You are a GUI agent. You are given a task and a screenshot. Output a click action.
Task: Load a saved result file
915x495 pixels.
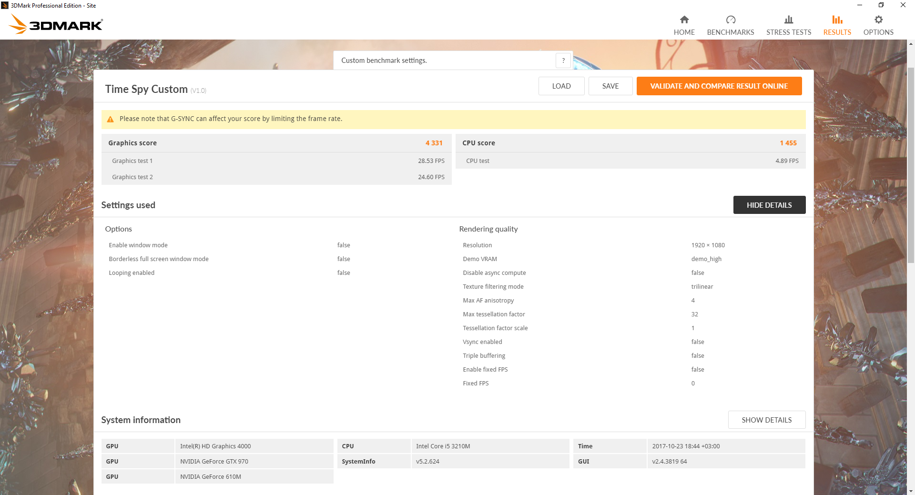pyautogui.click(x=561, y=86)
